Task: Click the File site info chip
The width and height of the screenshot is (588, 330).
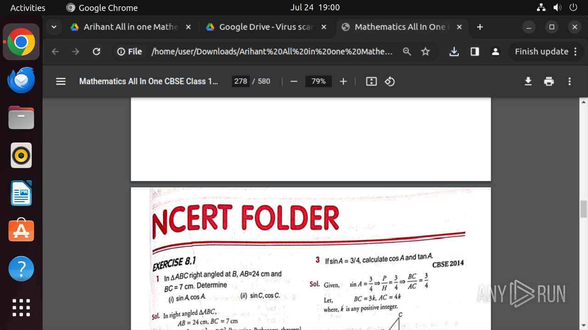Action: [x=130, y=52]
